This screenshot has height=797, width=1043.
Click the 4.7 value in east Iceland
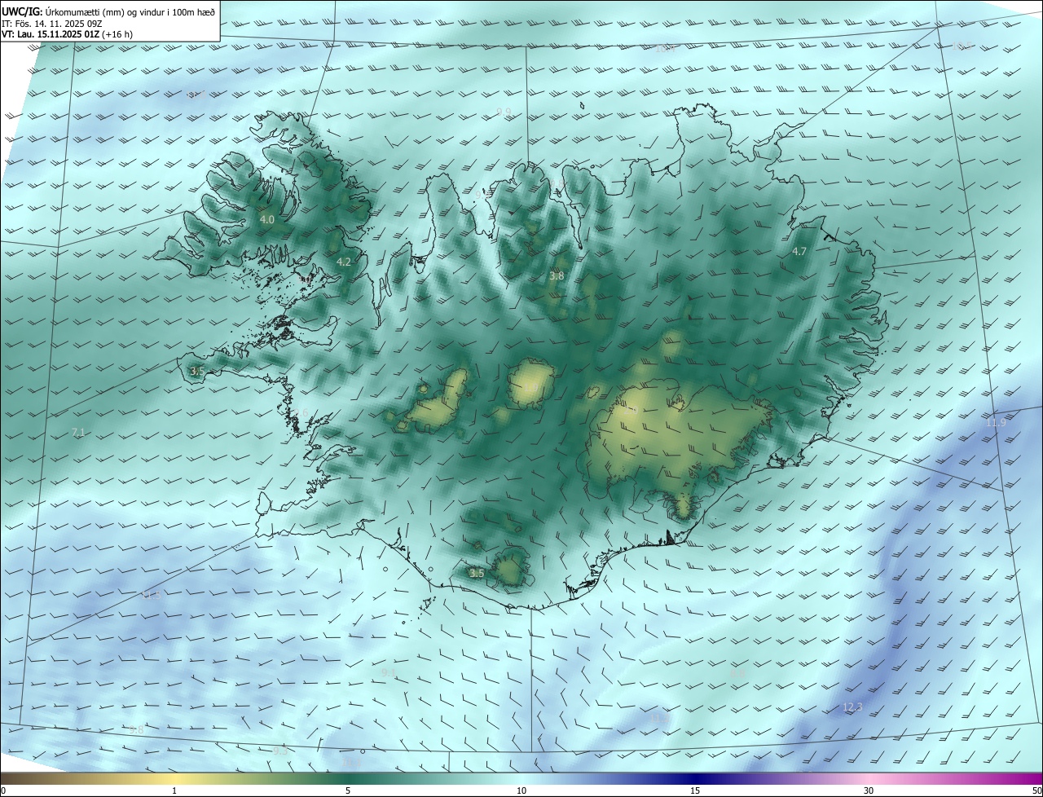click(x=799, y=251)
